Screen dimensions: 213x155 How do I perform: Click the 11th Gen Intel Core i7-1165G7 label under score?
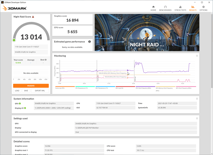click(31, 47)
